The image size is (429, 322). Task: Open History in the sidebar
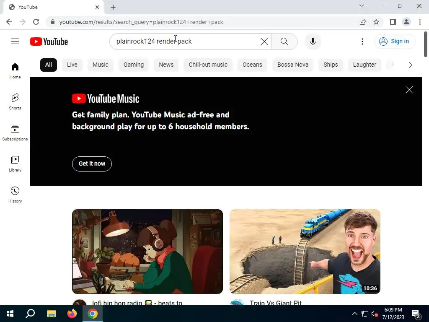point(15,195)
